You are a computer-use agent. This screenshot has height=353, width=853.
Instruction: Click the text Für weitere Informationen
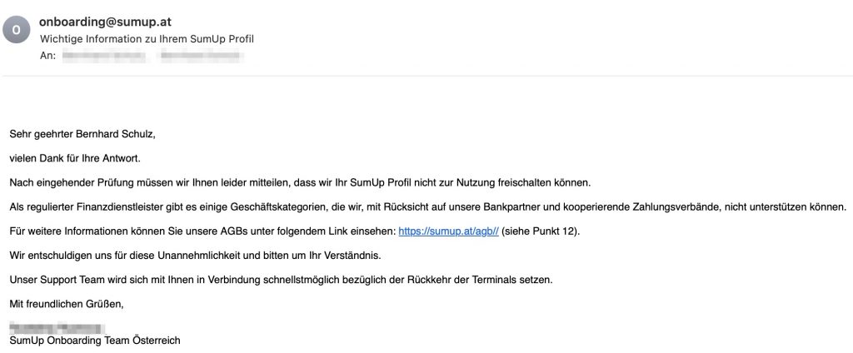tap(62, 231)
